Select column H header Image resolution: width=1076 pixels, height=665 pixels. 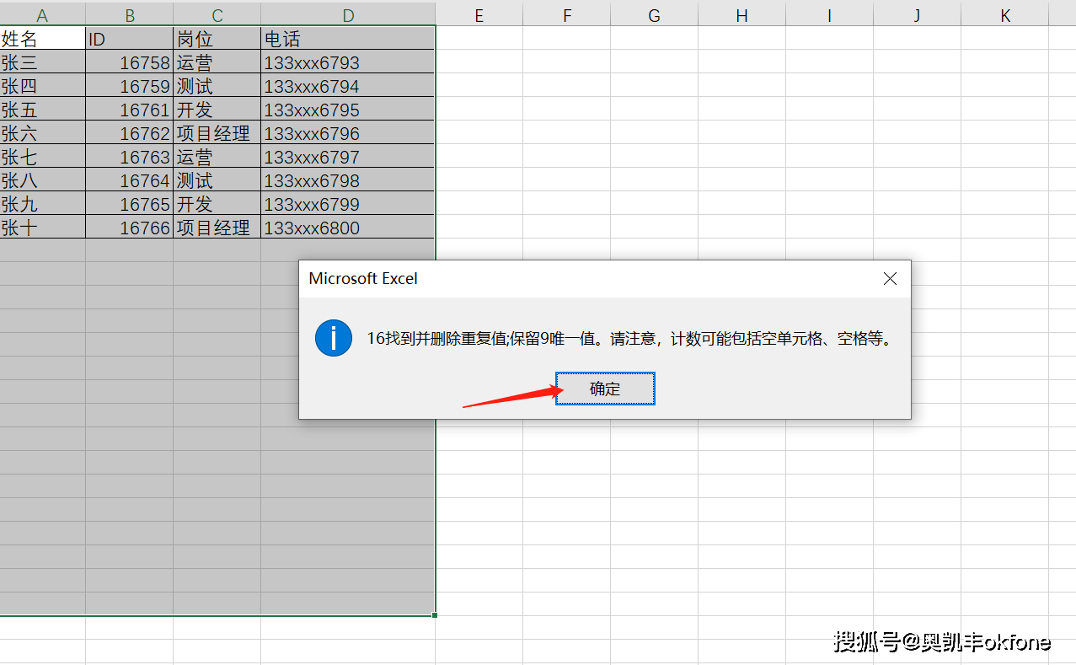(741, 15)
